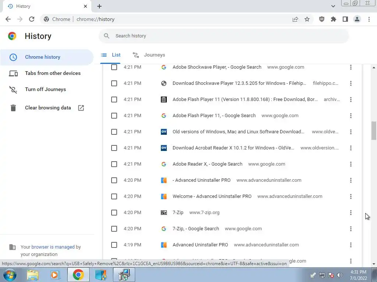
Task: Click the Search history field
Action: (223, 36)
